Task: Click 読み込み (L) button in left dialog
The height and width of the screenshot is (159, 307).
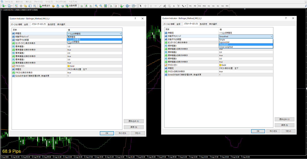Action: 134,121
